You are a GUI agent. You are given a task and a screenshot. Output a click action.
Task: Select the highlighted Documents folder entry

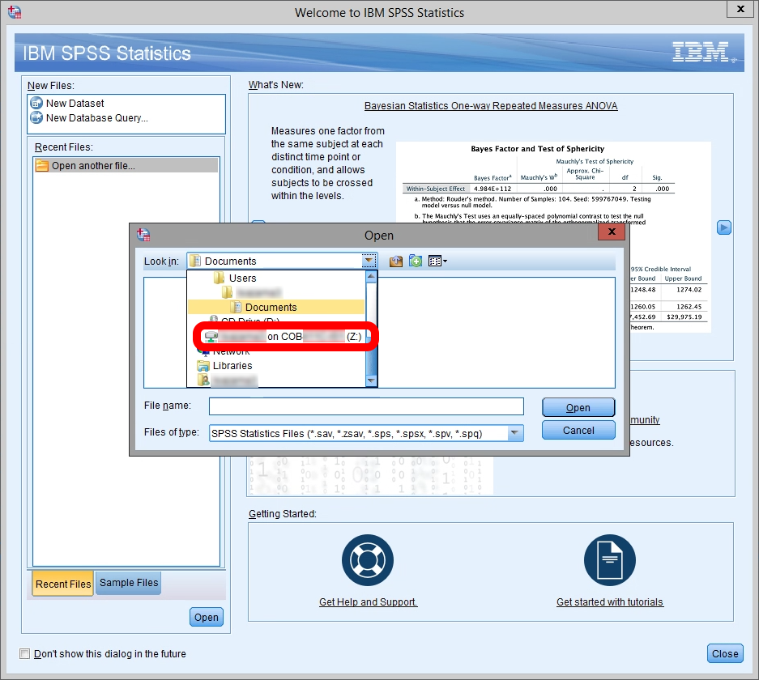tap(276, 307)
